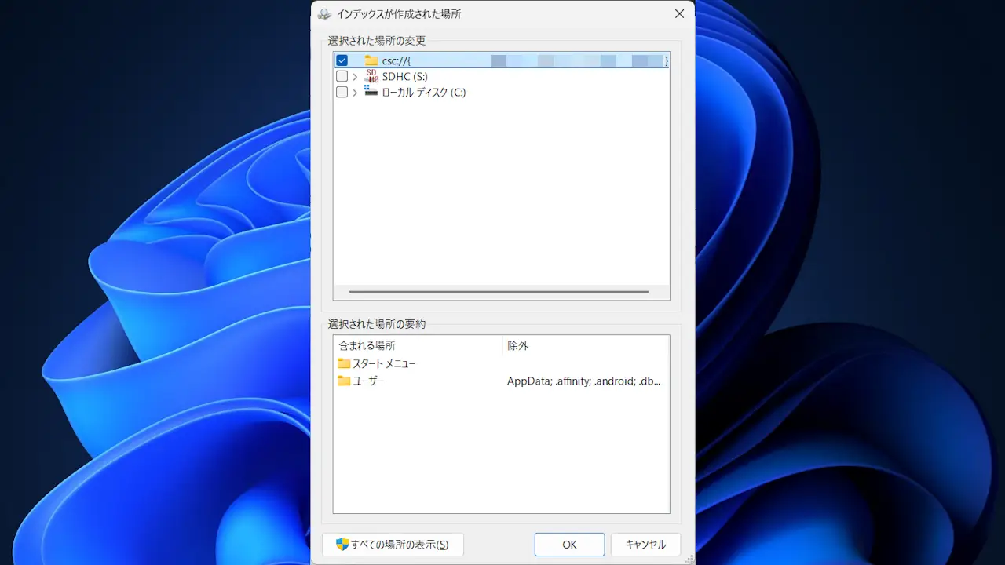Close the インデックスが作成された場所 dialog
Screen dimensions: 1005x565
click(679, 14)
